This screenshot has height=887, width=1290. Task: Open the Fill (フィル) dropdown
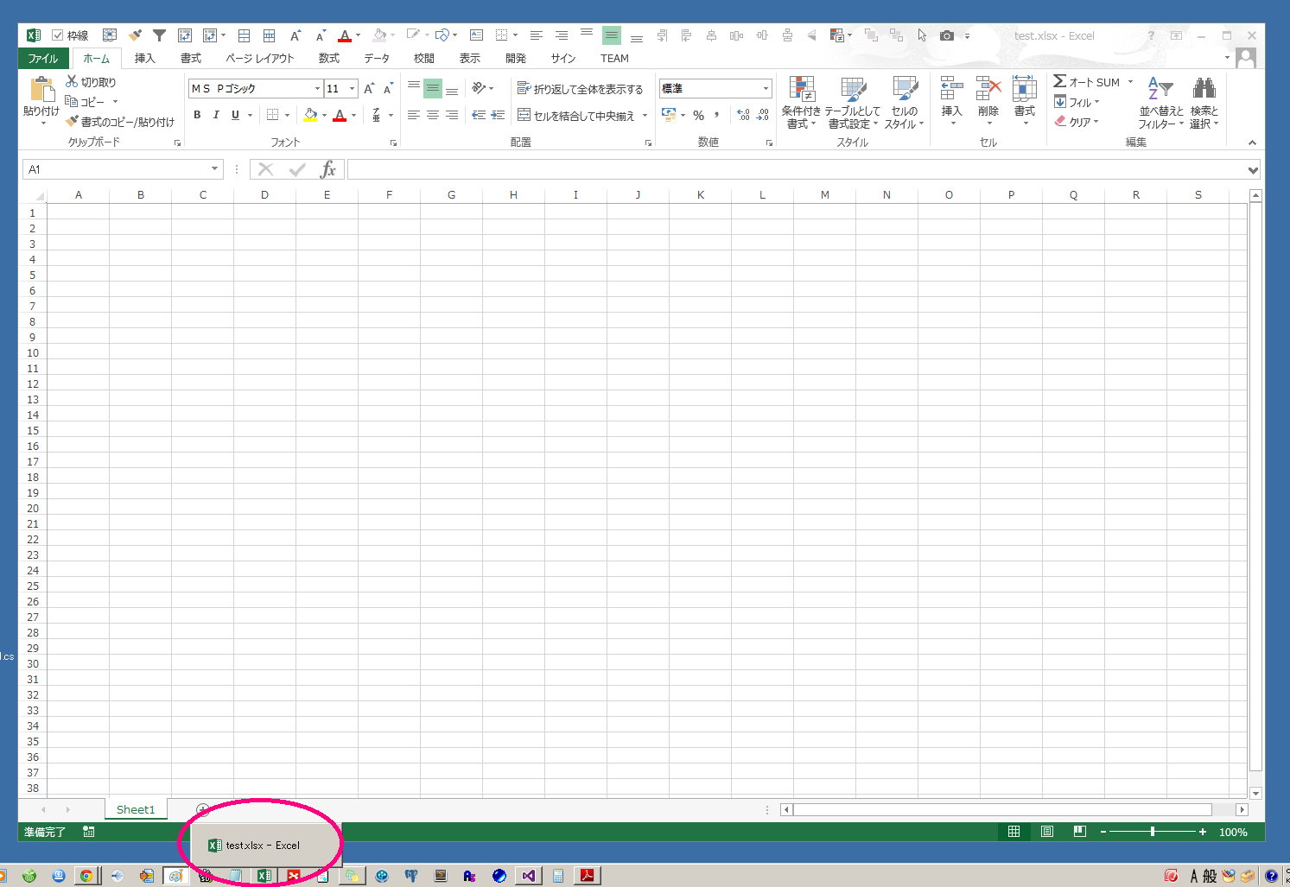[1077, 102]
